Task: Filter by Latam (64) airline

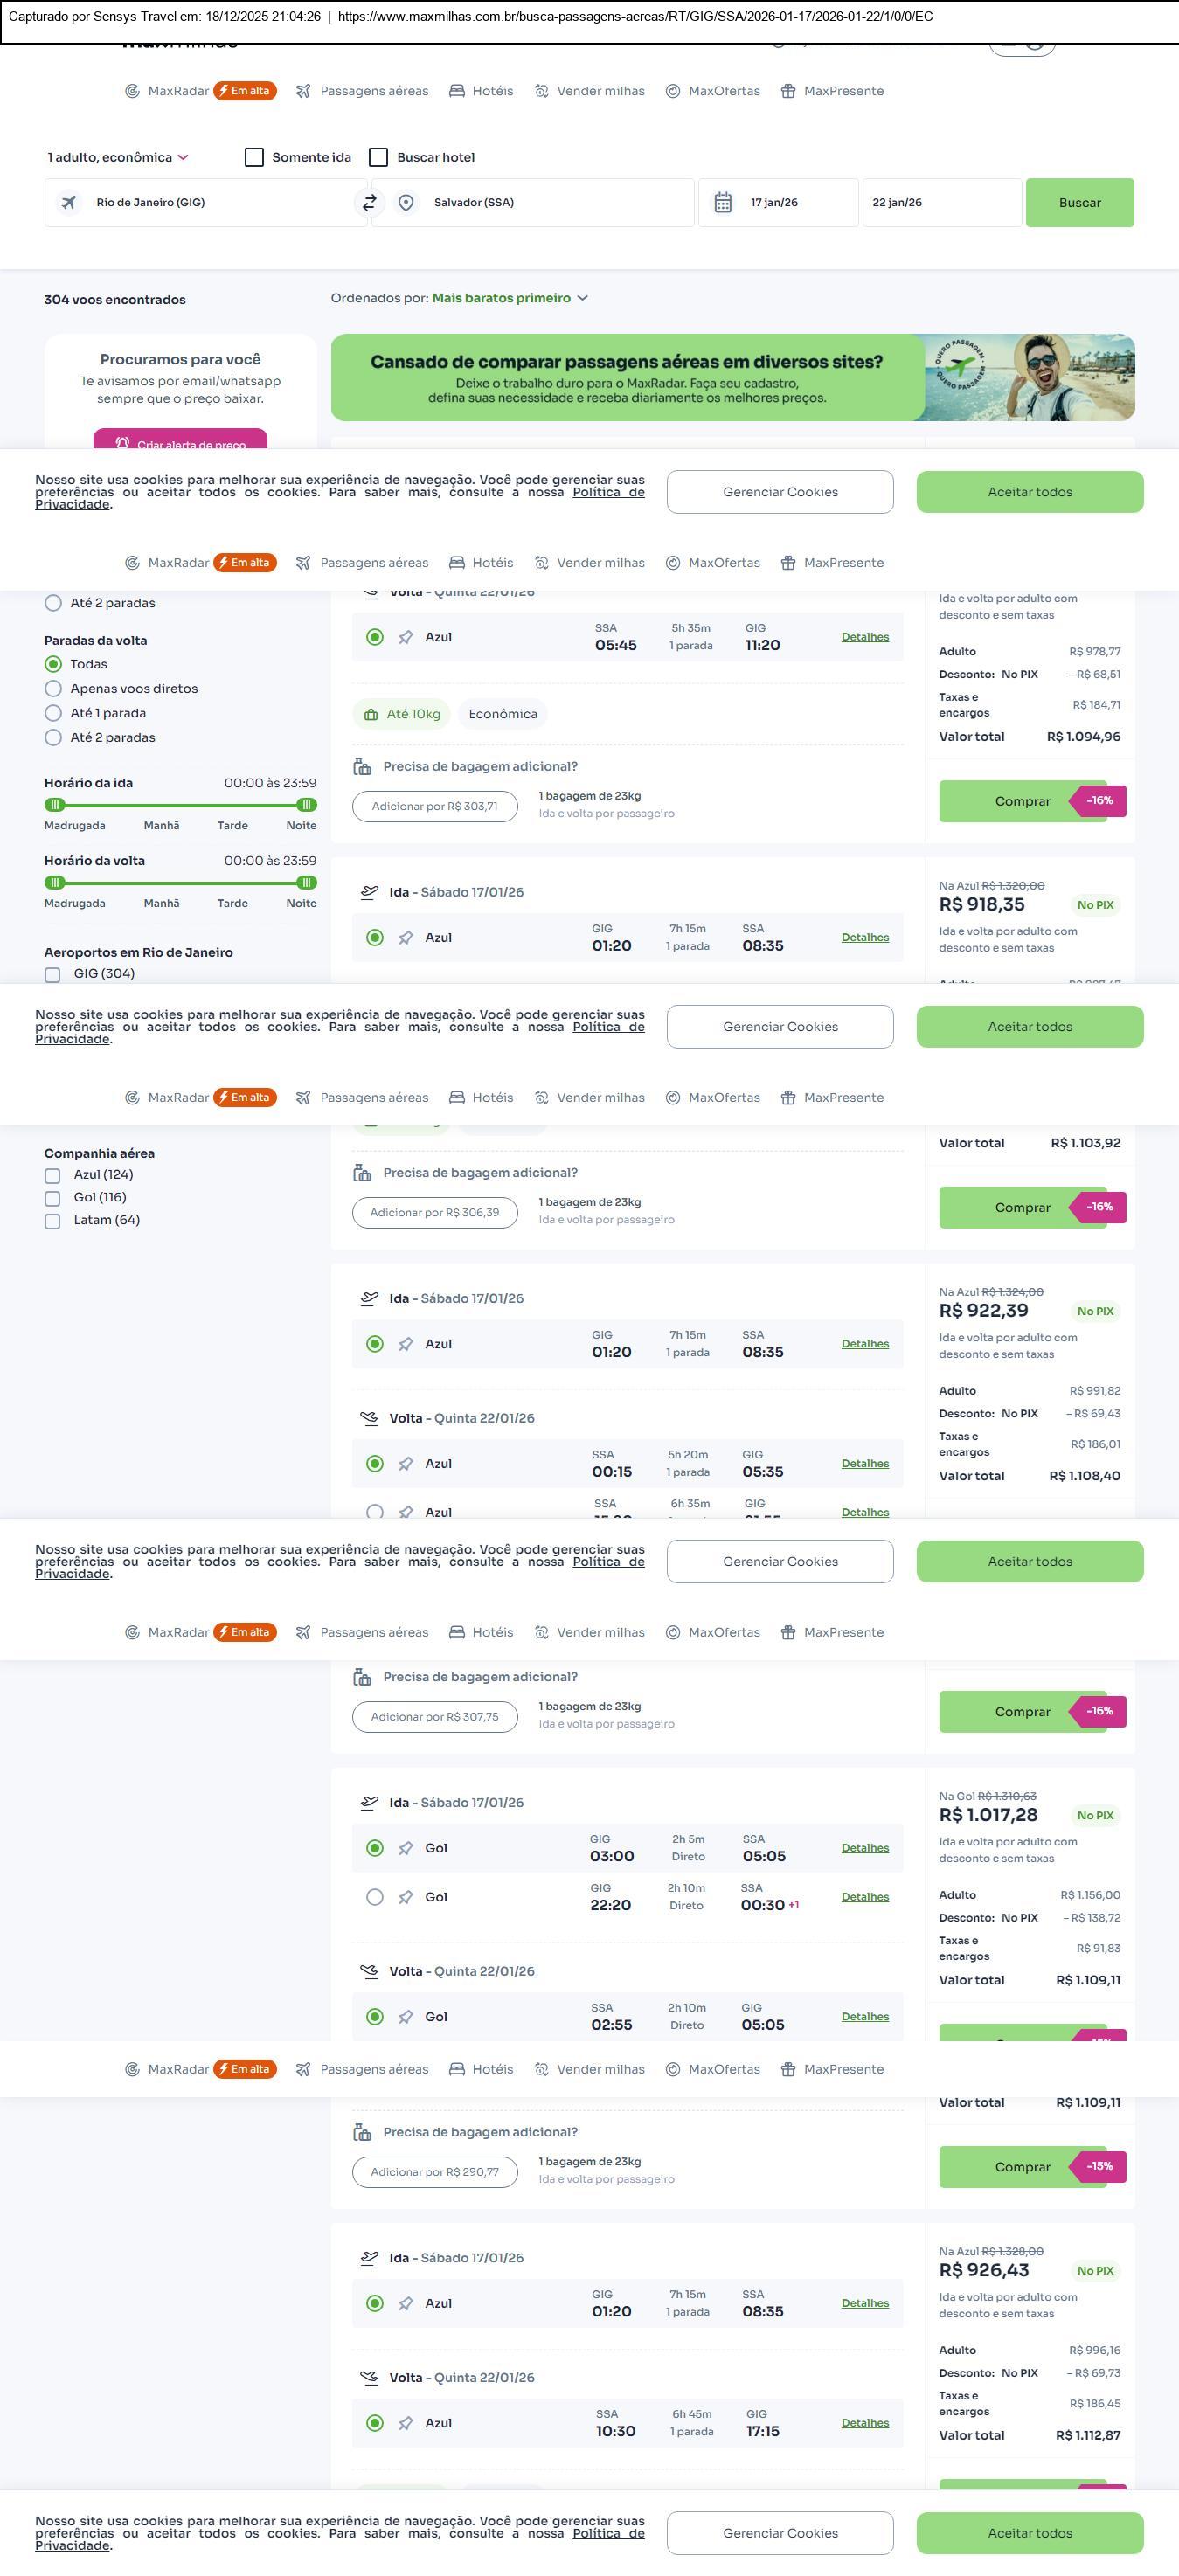Action: click(x=53, y=1221)
